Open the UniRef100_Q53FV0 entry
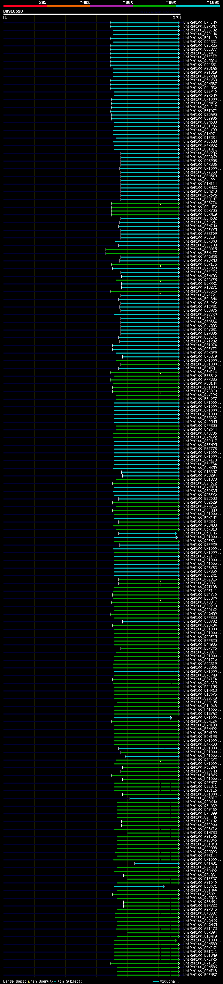This screenshot has height=984, width=223. point(200,494)
